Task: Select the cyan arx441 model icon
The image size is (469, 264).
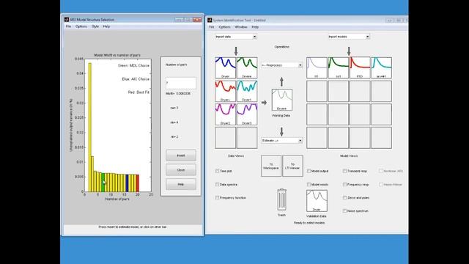Action: (381, 67)
